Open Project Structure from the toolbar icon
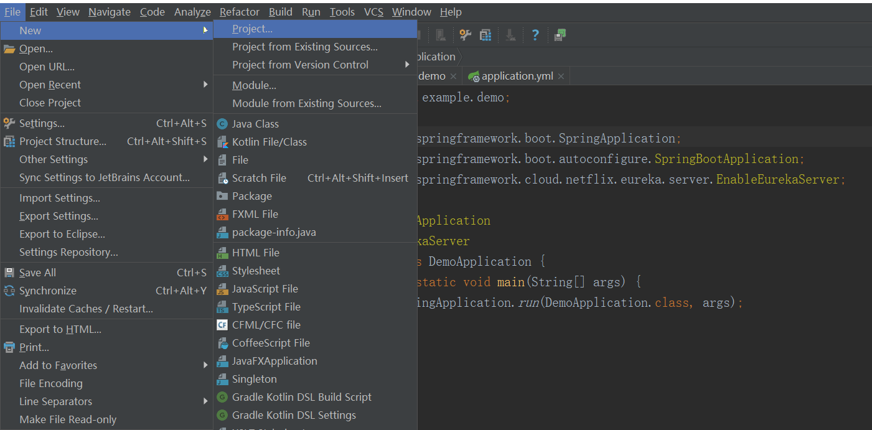Image resolution: width=872 pixels, height=430 pixels. coord(485,35)
